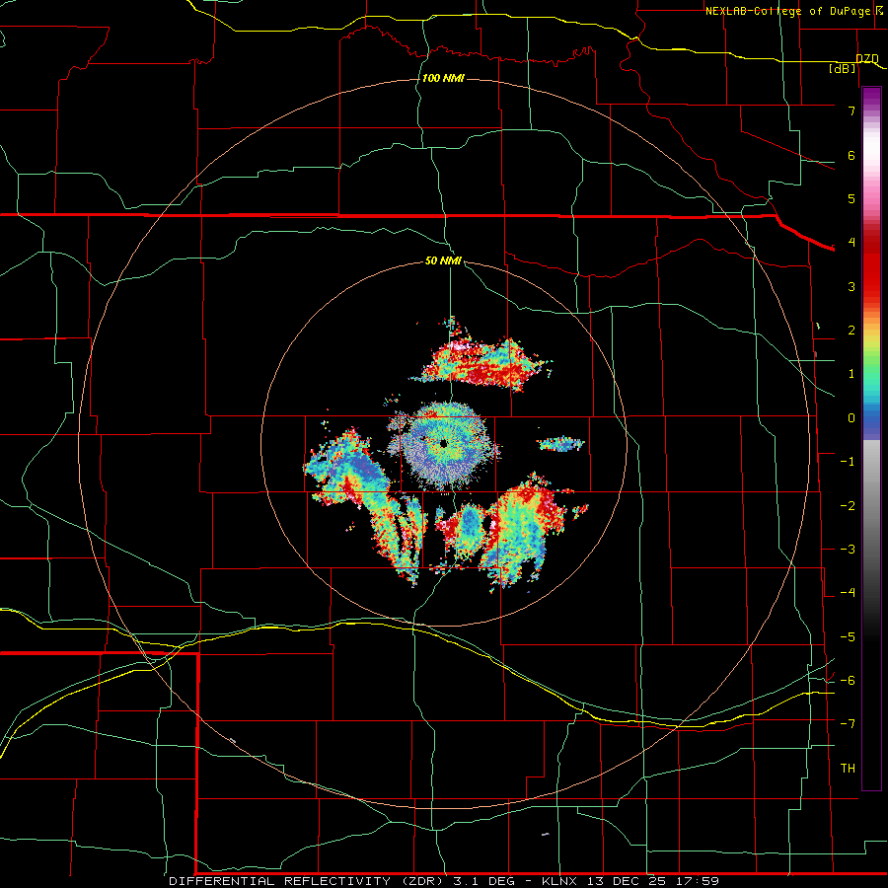Click the color scale value 6
Image resolution: width=888 pixels, height=888 pixels.
point(851,155)
